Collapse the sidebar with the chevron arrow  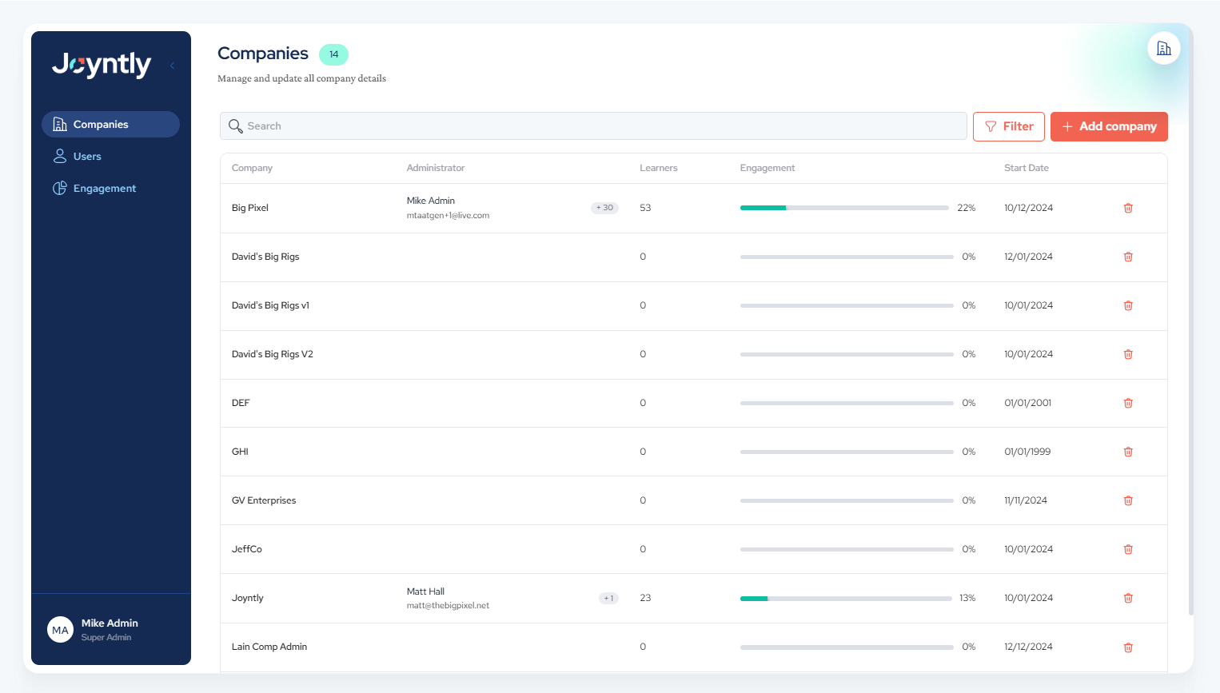coord(172,66)
